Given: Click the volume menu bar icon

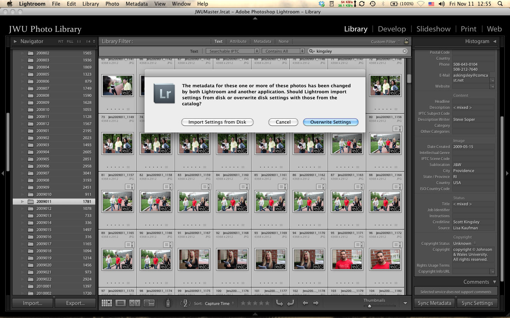Looking at the screenshot, I should tap(441, 4).
